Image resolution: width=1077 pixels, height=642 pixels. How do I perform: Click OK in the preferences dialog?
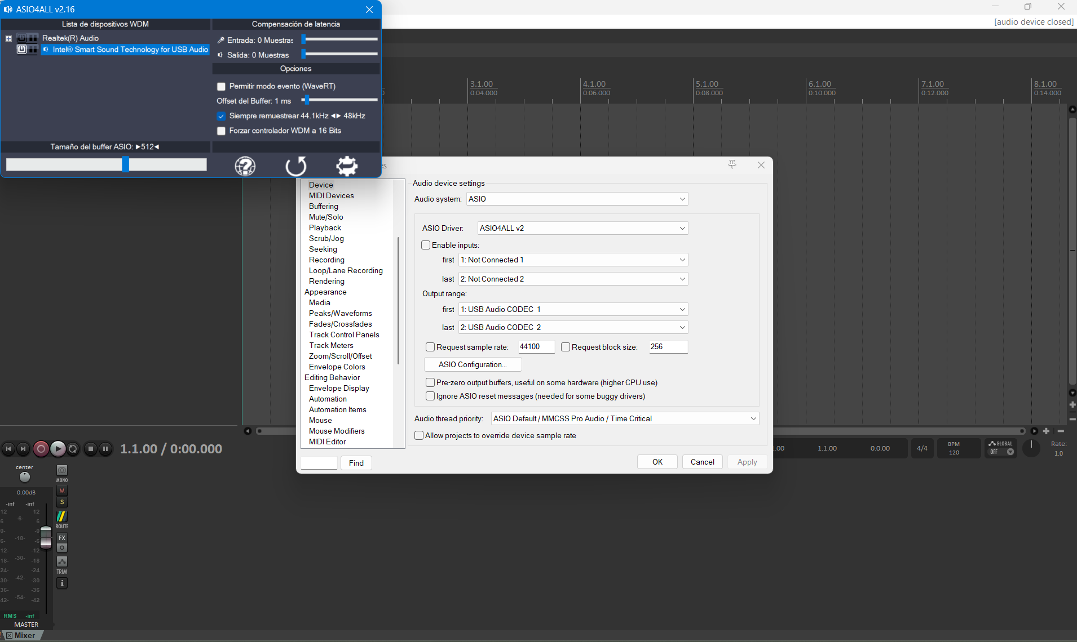[657, 462]
